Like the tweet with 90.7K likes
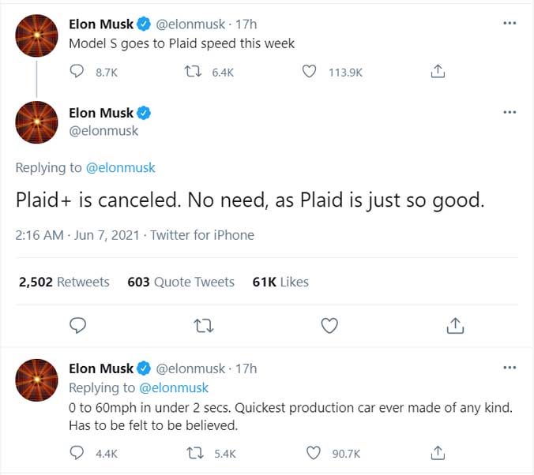Image resolution: width=534 pixels, height=475 pixels. coord(314,453)
